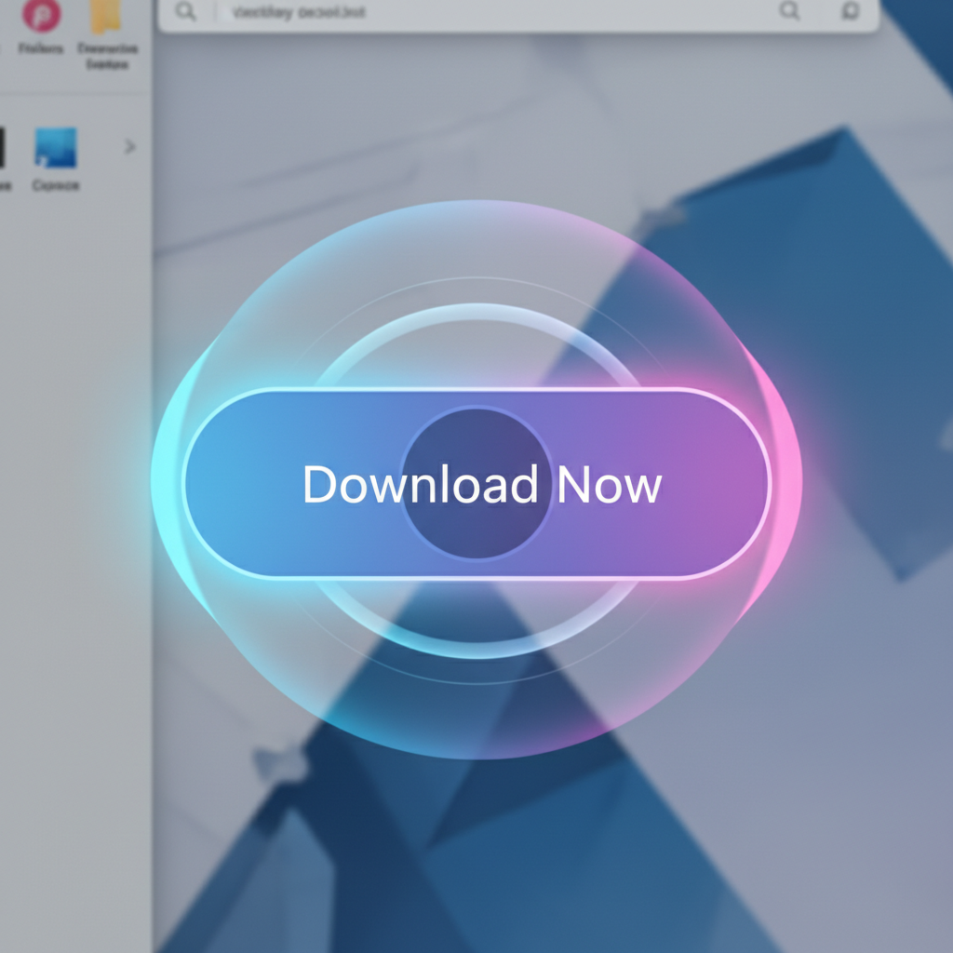Expand the sidebar using the chevron arrow
This screenshot has height=953, width=953.
(x=129, y=147)
